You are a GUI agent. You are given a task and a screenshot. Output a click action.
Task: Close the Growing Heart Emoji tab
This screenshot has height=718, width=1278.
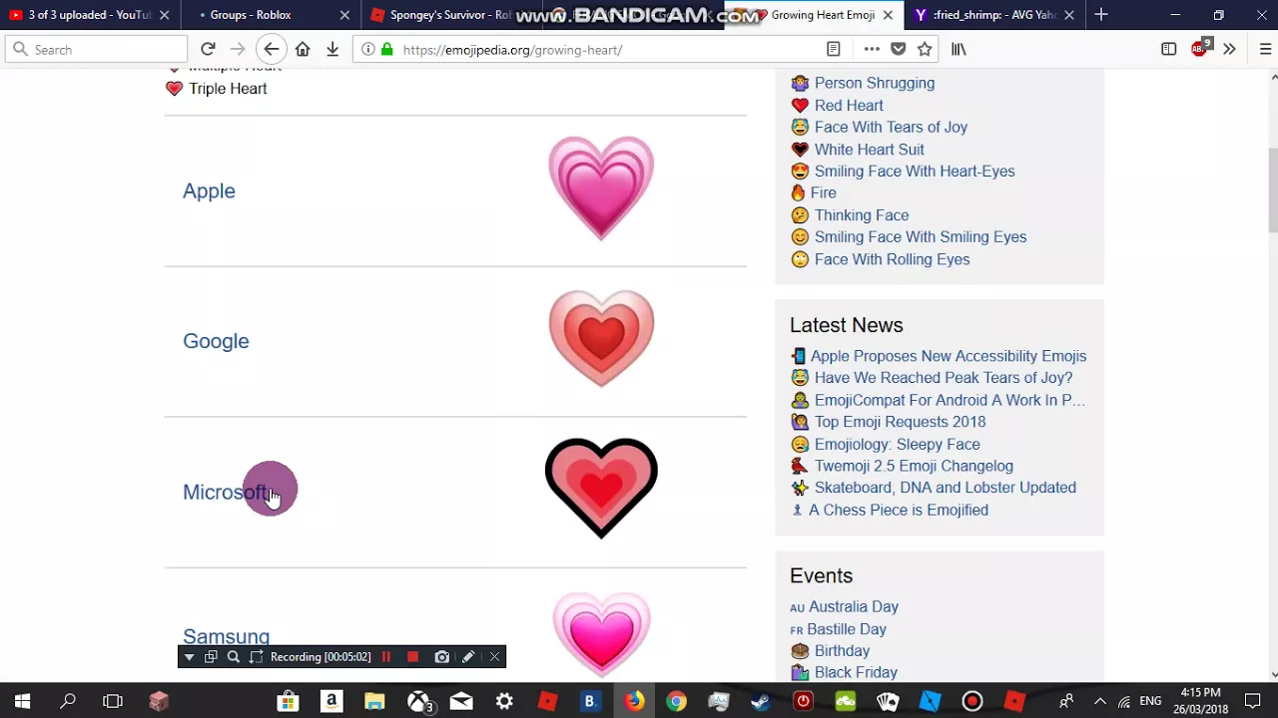click(x=888, y=15)
